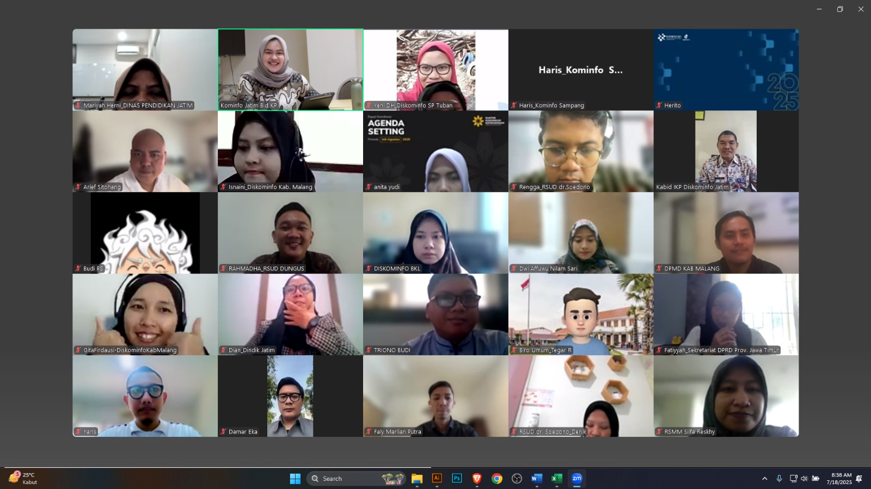Click the muted mic icon beside DISKOMINFO BKL

(x=369, y=269)
